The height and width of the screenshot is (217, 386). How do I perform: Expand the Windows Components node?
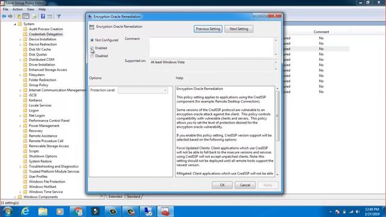coord(15,197)
